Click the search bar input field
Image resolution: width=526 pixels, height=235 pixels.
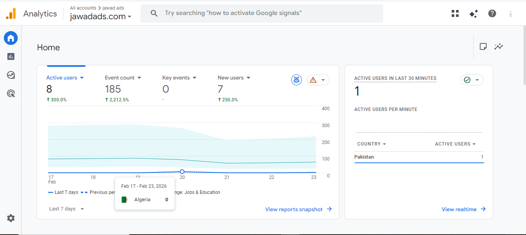click(262, 13)
